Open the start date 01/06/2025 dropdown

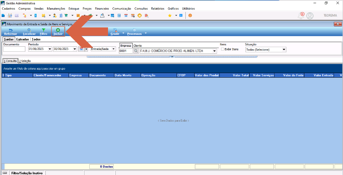tap(50, 49)
